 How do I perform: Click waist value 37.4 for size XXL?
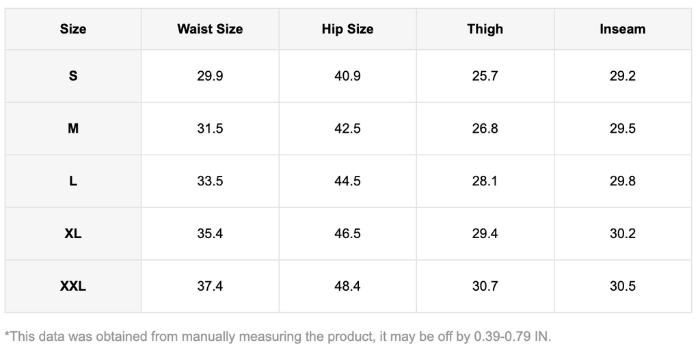[x=210, y=286]
